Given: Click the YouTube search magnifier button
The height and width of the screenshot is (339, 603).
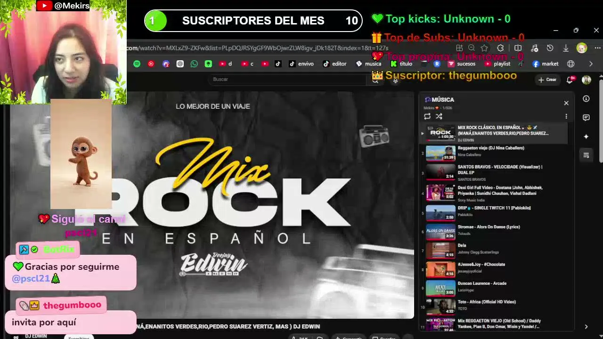Looking at the screenshot, I should point(375,80).
